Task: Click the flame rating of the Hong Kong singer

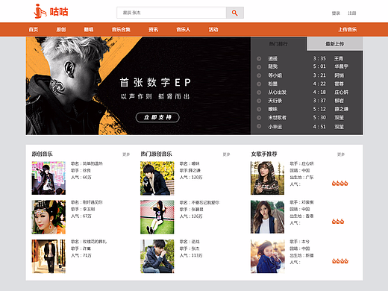Action: [x=338, y=221]
